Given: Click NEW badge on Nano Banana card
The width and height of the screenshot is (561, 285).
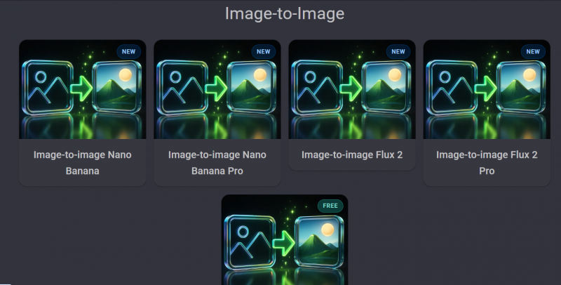Looking at the screenshot, I should pos(128,51).
